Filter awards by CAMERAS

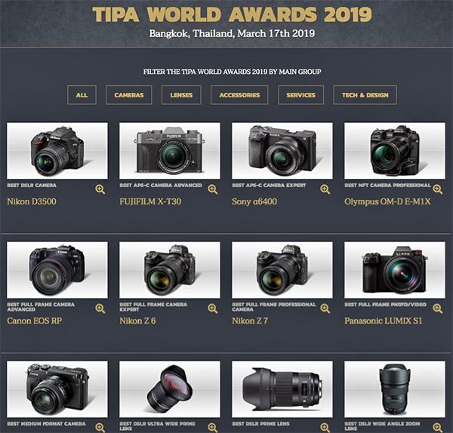[x=129, y=95]
